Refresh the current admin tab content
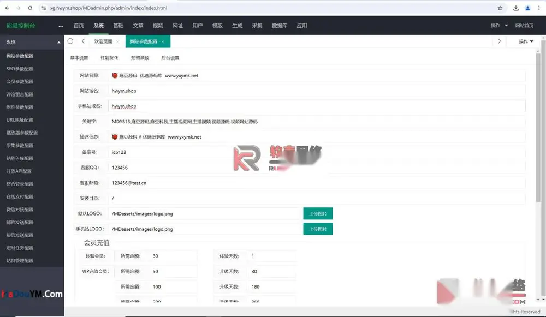The width and height of the screenshot is (546, 317). click(x=70, y=41)
